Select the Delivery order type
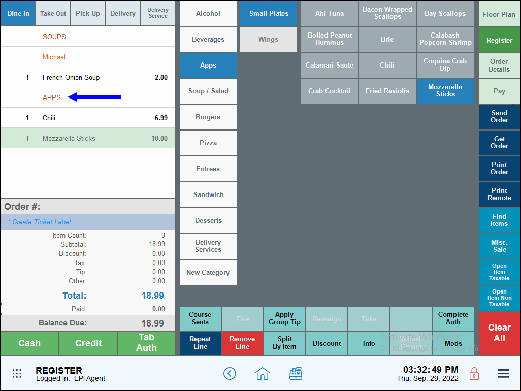 pyautogui.click(x=123, y=13)
